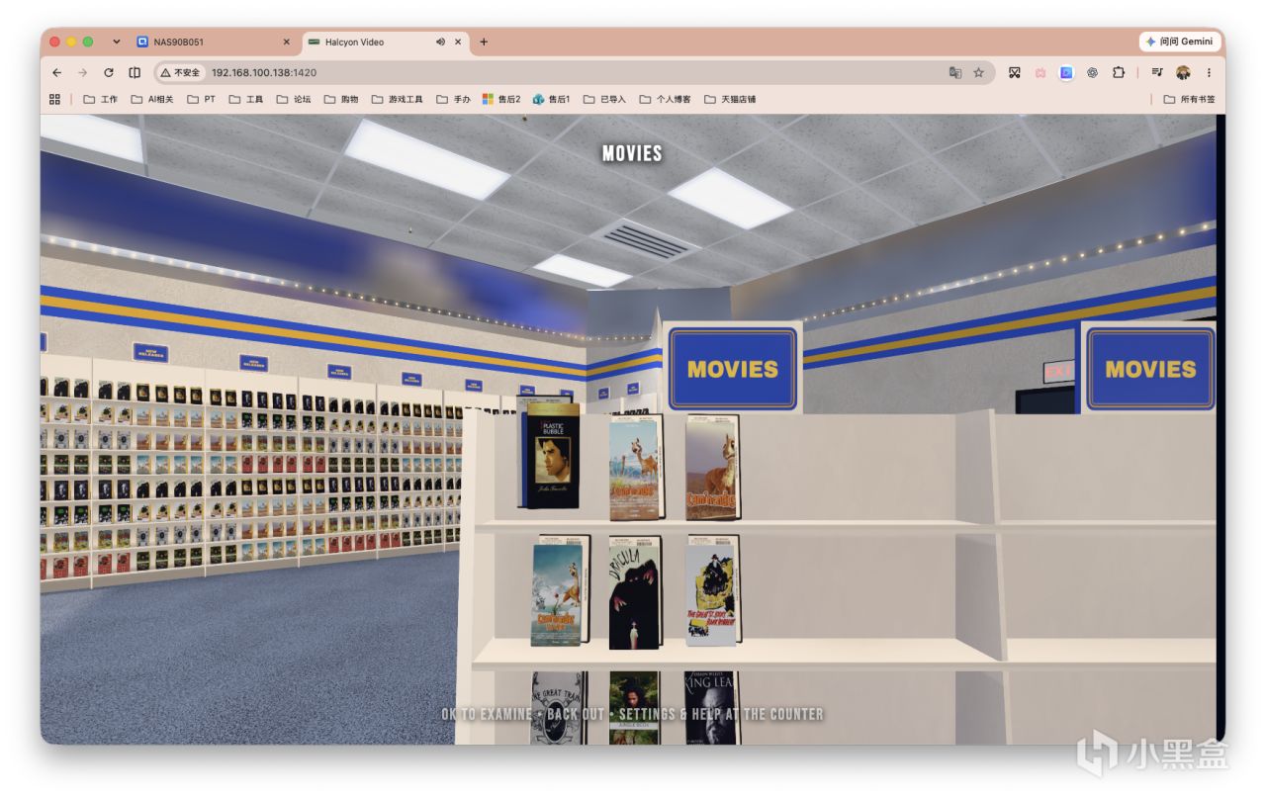
Task: Select the Halcyon Video tab
Action: (x=385, y=42)
